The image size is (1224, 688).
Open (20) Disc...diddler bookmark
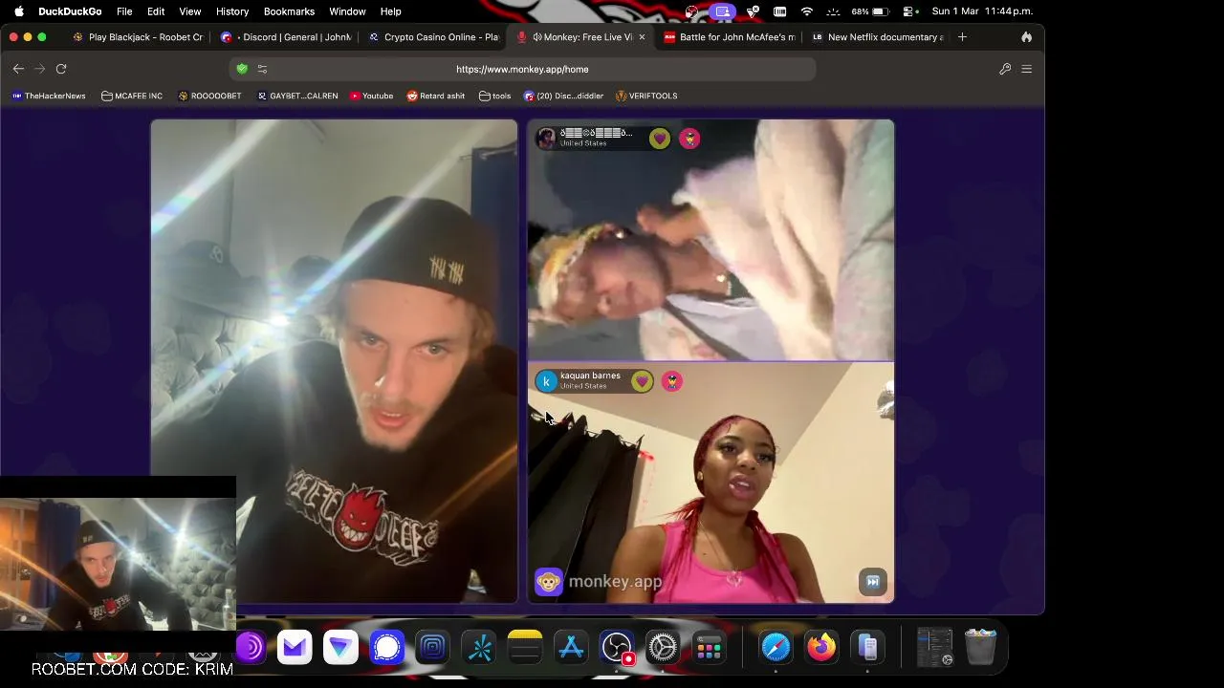click(563, 96)
